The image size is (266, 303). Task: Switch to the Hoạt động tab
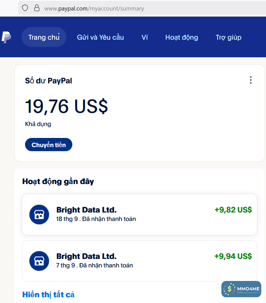pyautogui.click(x=182, y=38)
